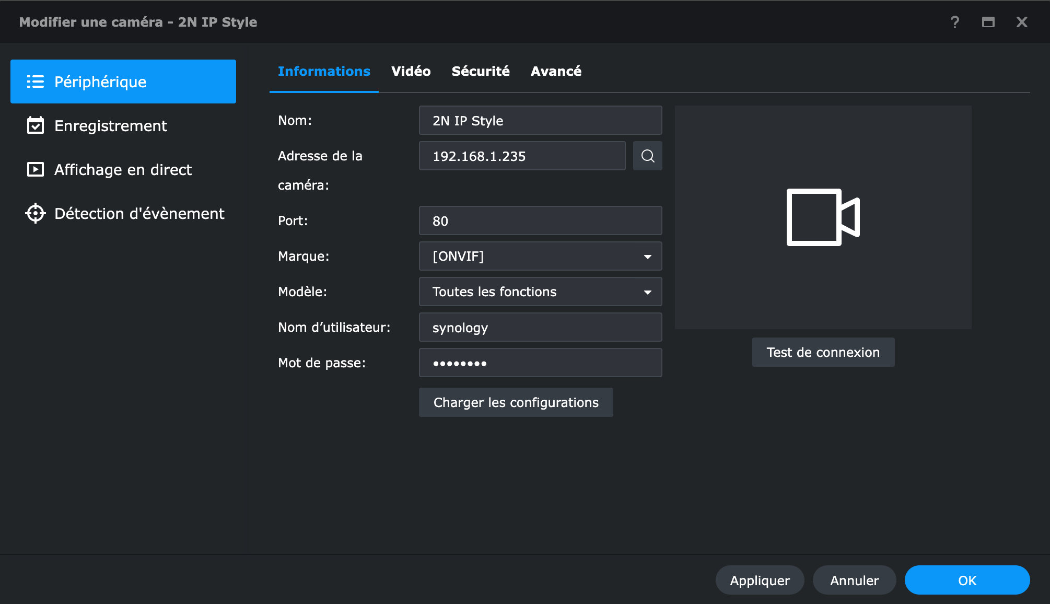Click Test de connexion button
Screen dimensions: 1050x604
point(823,352)
